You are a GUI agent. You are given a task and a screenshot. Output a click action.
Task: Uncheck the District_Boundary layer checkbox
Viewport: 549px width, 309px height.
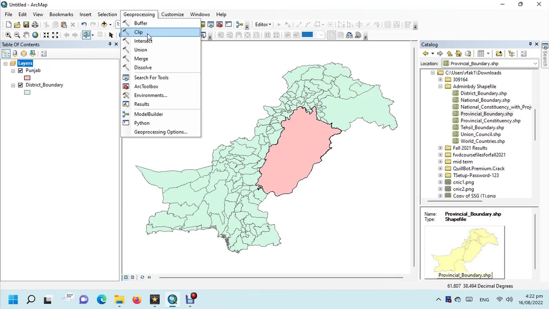click(x=20, y=85)
